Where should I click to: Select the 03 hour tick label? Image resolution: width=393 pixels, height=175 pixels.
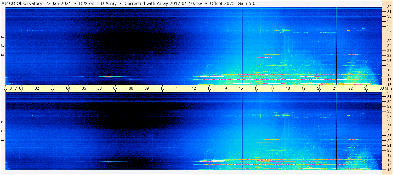pos(53,88)
